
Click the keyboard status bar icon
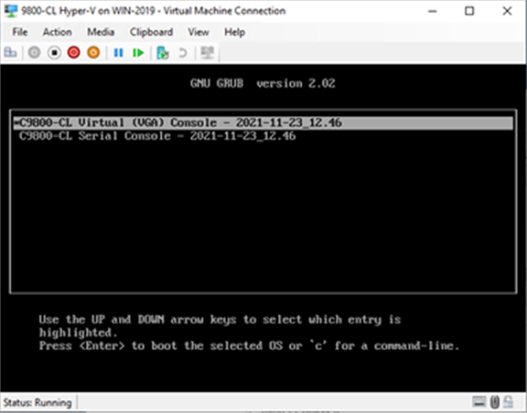coord(479,402)
